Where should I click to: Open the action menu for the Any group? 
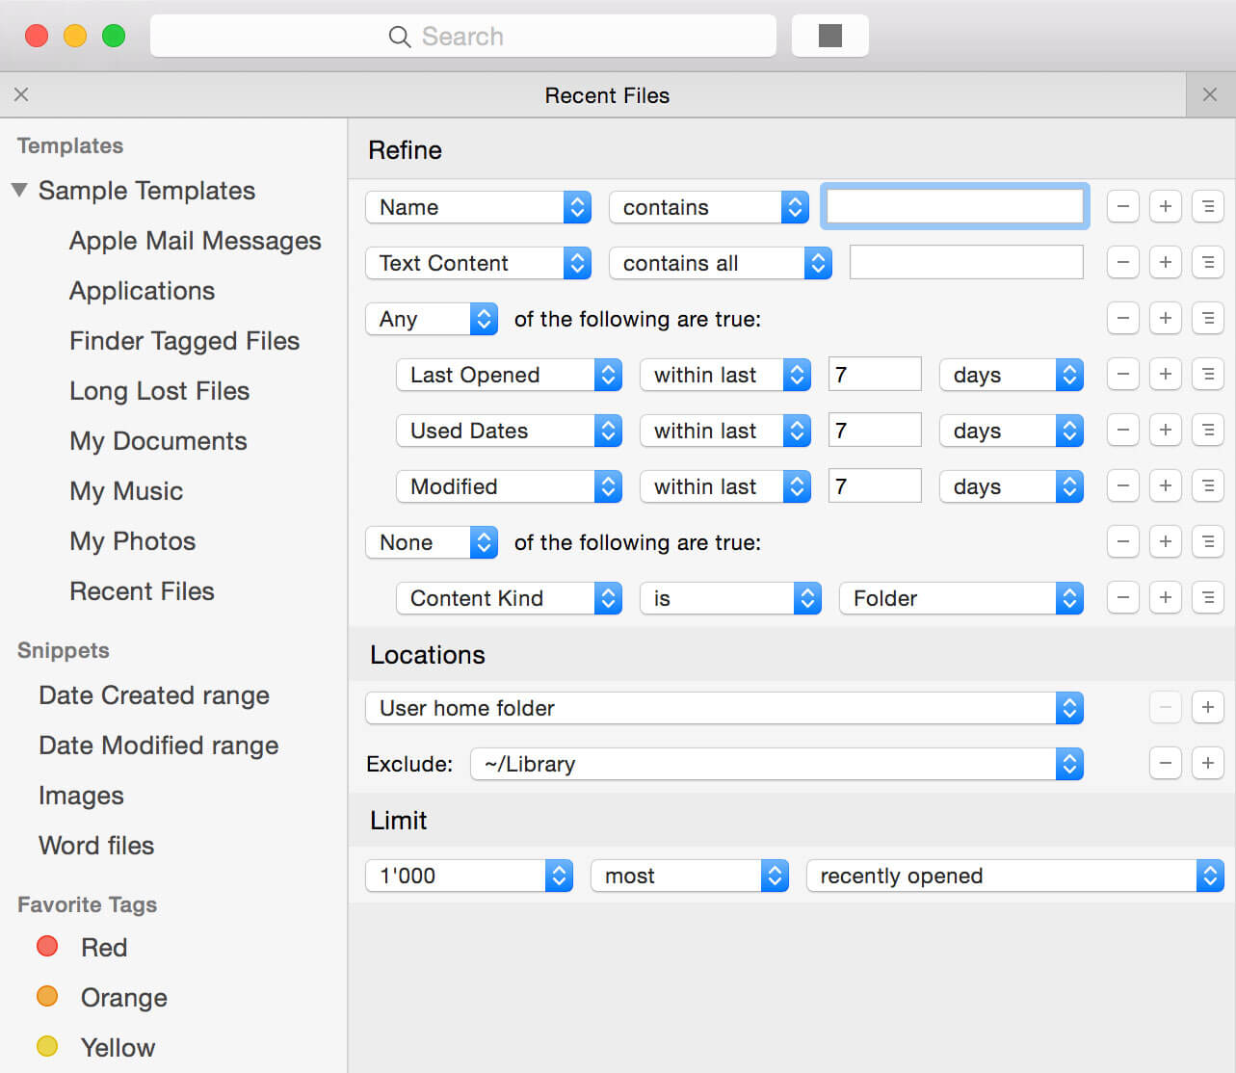click(1208, 318)
